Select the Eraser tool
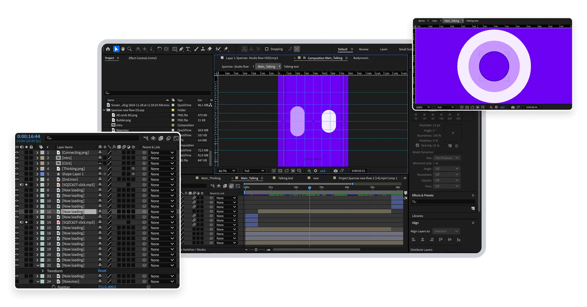Image resolution: width=587 pixels, height=307 pixels. point(210,49)
